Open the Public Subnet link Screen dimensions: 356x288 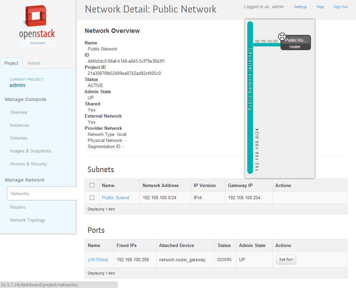tap(116, 198)
